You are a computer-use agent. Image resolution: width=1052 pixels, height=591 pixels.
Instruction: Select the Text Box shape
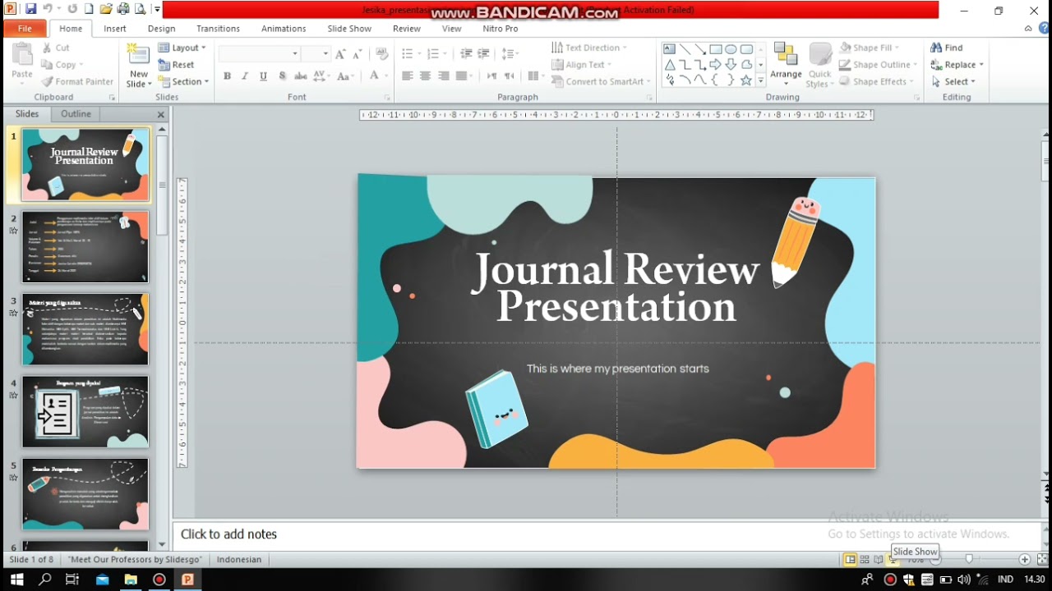[669, 49]
